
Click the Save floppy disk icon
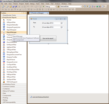(13, 6)
